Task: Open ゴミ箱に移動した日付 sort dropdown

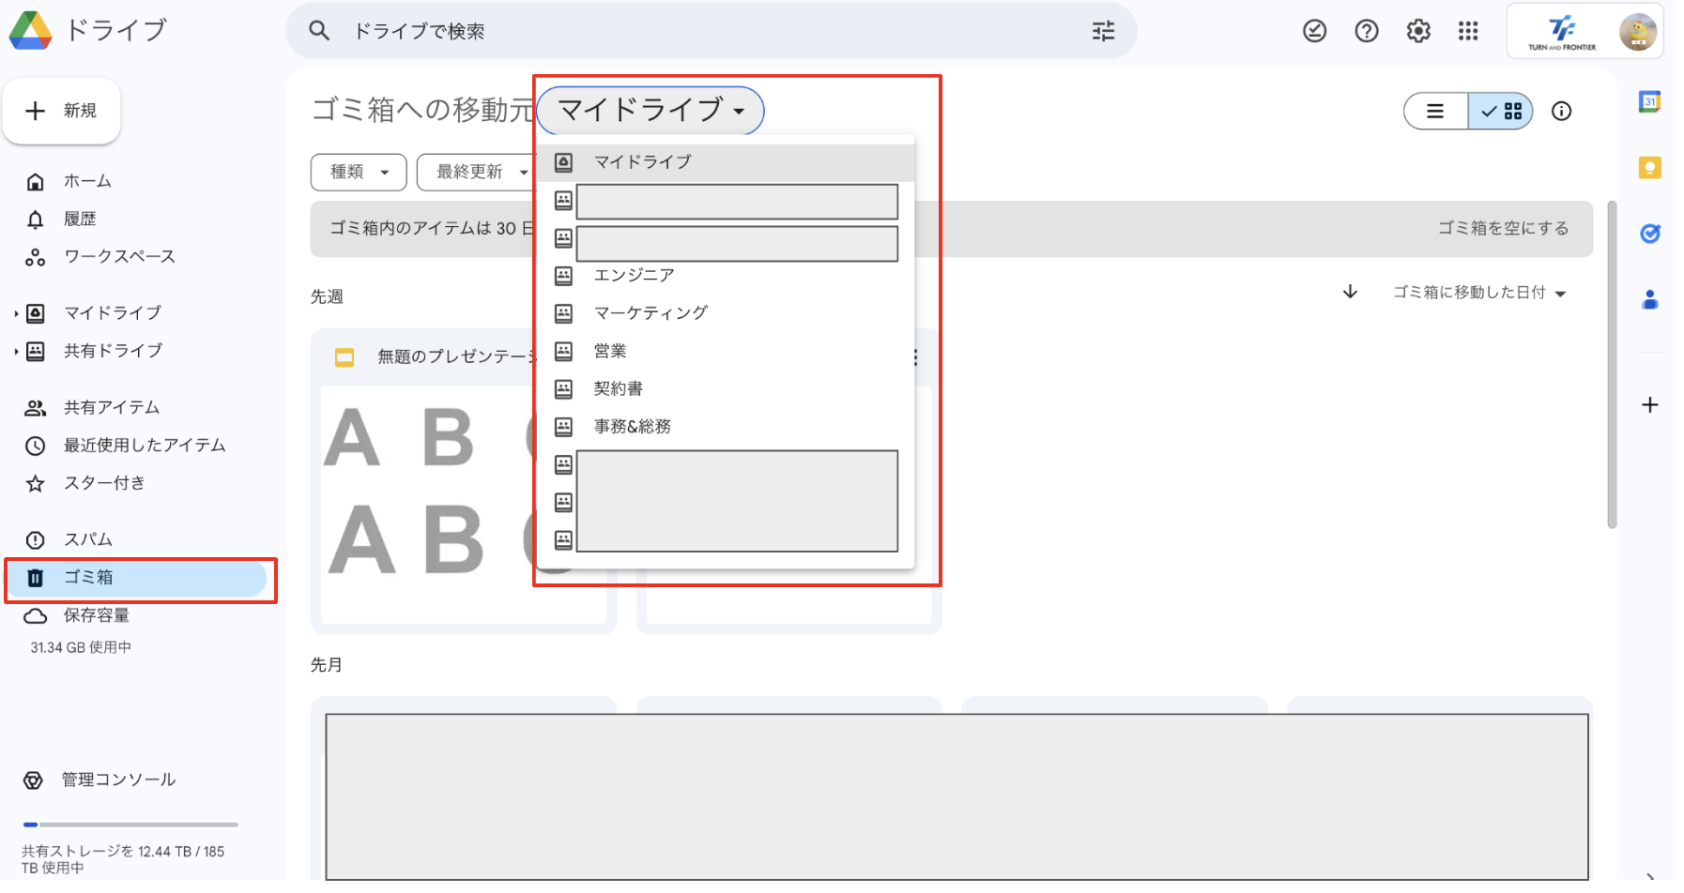Action: (1478, 293)
